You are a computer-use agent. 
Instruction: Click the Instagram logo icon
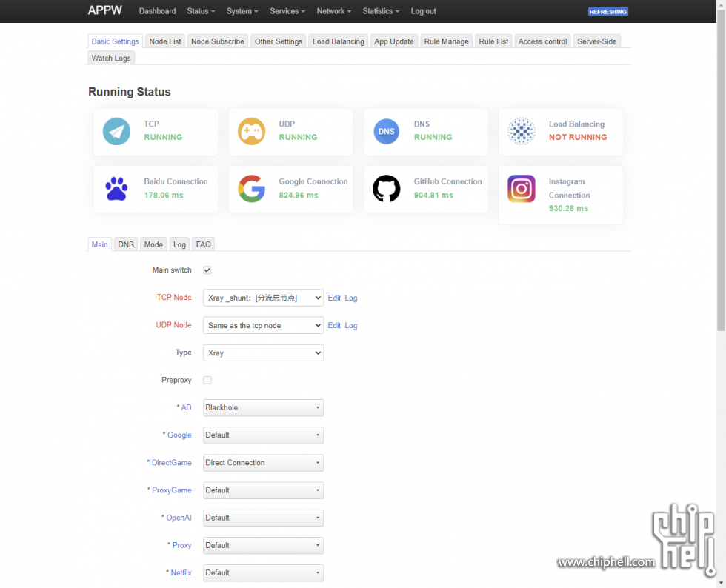pyautogui.click(x=522, y=188)
